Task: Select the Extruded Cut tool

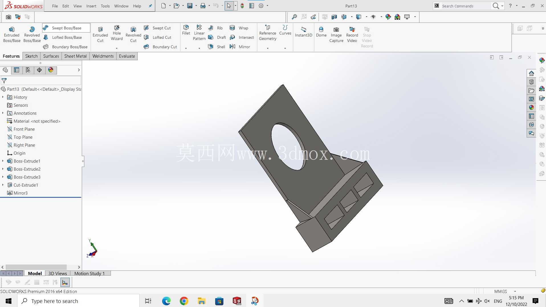Action: [100, 35]
